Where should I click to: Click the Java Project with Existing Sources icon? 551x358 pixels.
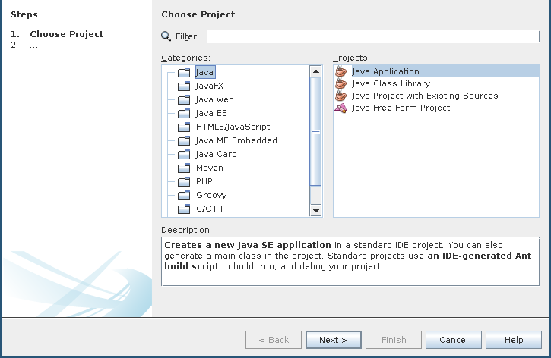click(x=340, y=96)
